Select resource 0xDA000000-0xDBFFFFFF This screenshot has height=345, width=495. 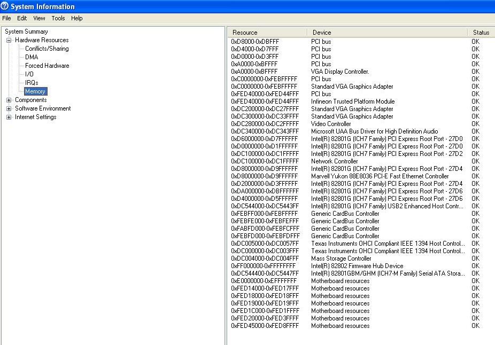pyautogui.click(x=265, y=191)
